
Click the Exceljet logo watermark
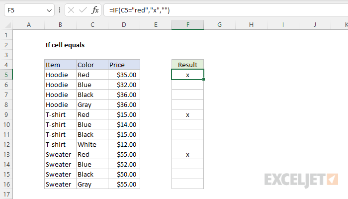coord(301,180)
